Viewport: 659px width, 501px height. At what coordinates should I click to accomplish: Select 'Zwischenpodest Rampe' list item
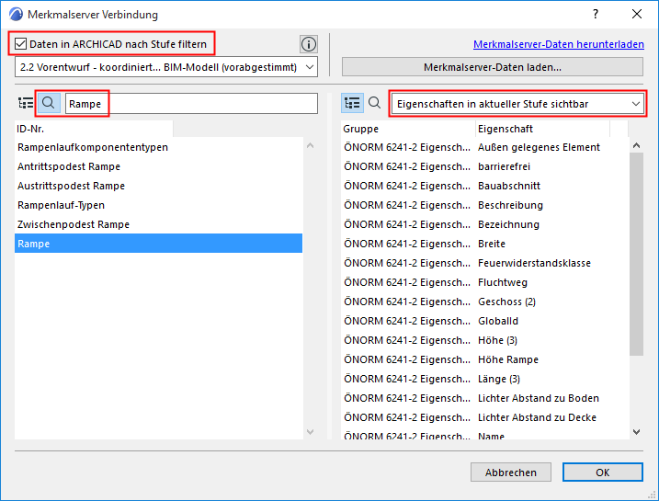(x=74, y=224)
